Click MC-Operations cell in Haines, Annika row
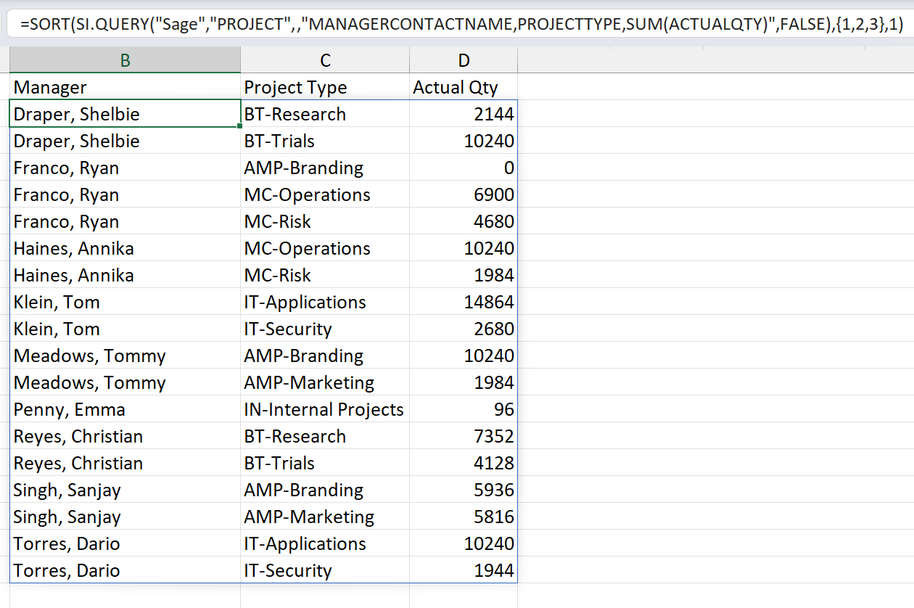 coord(325,248)
